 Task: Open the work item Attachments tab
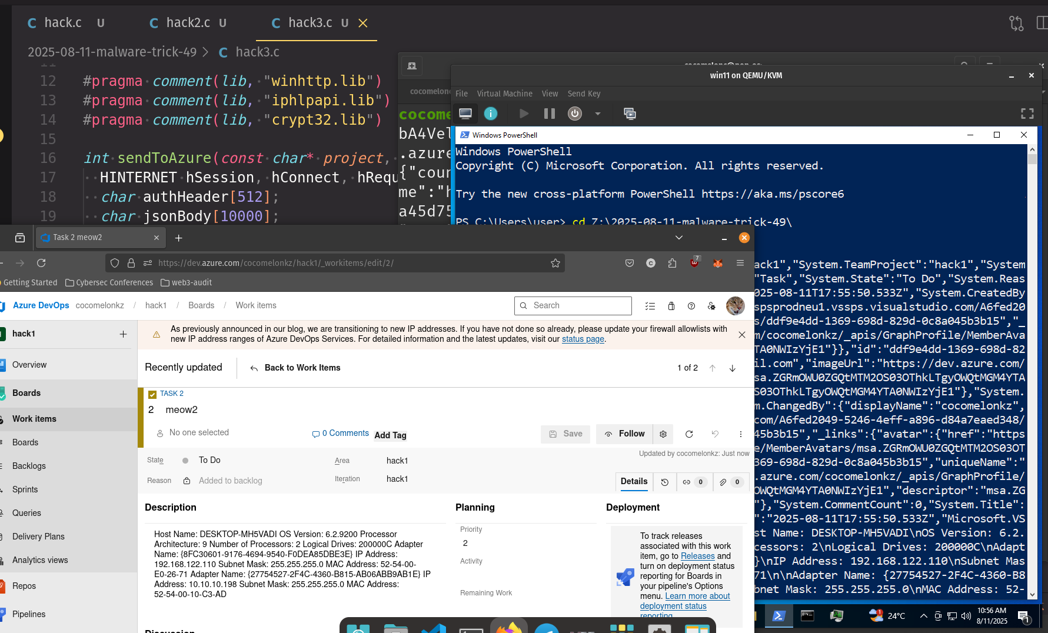pos(730,482)
